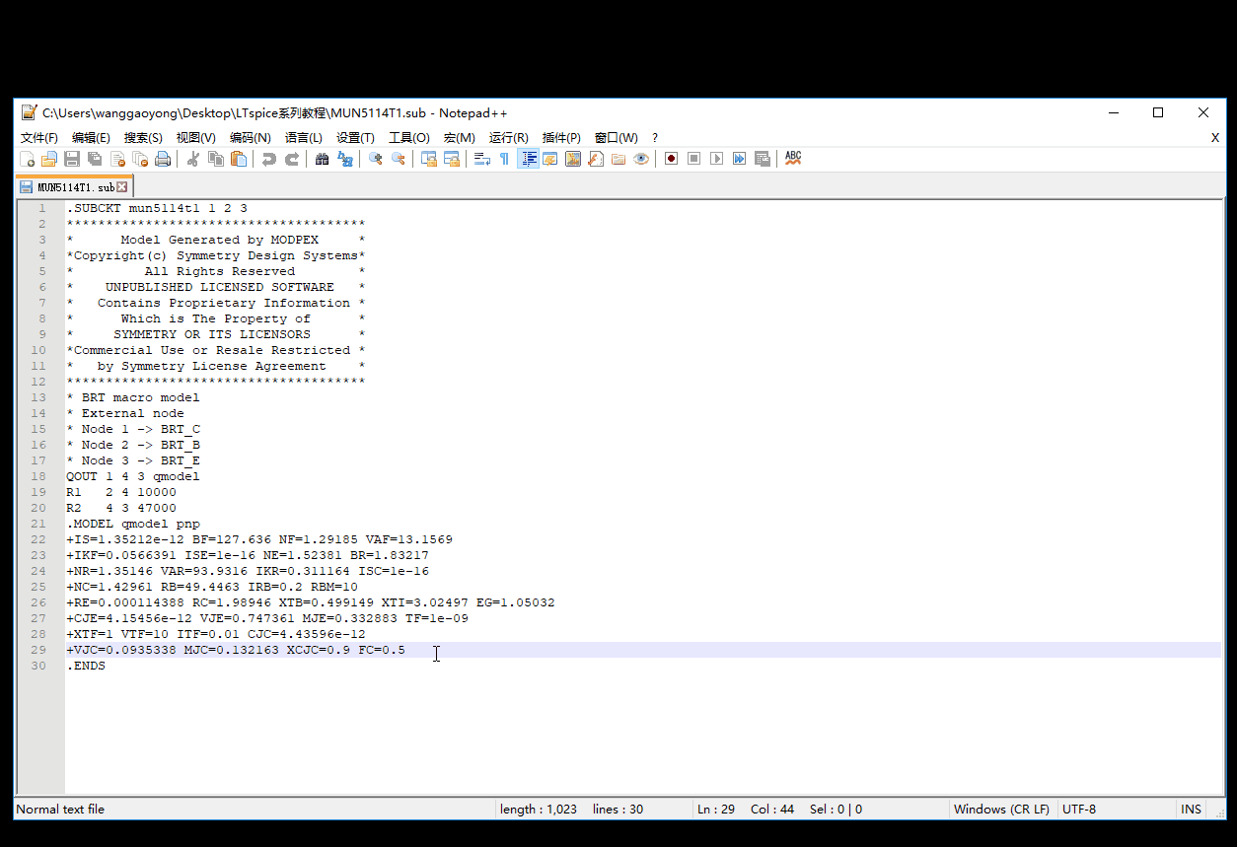Toggle word wrap toolbar icon
The width and height of the screenshot is (1237, 847).
click(x=482, y=159)
